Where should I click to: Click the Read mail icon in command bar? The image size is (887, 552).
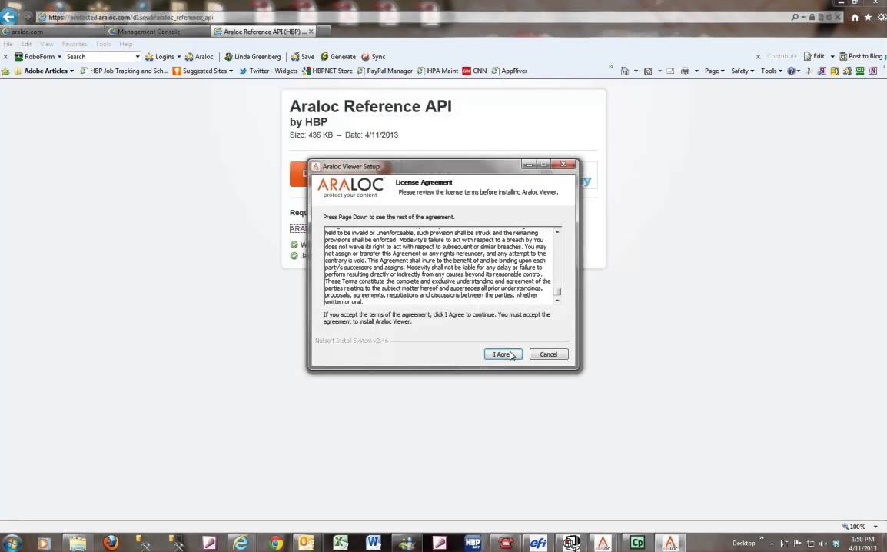(670, 71)
